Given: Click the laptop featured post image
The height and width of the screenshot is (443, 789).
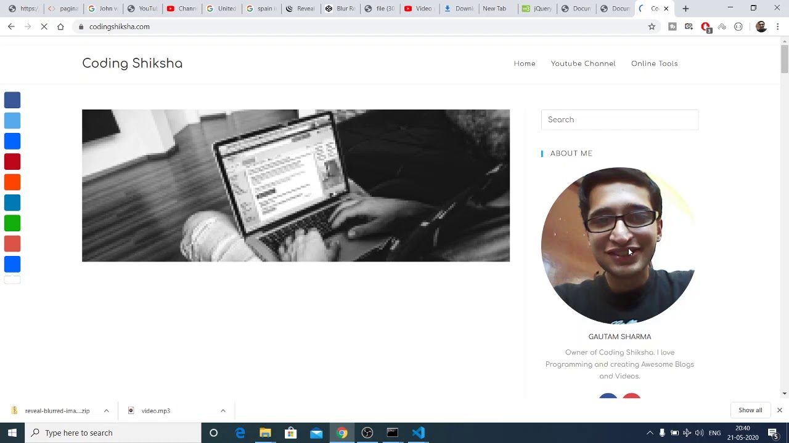Looking at the screenshot, I should (296, 185).
